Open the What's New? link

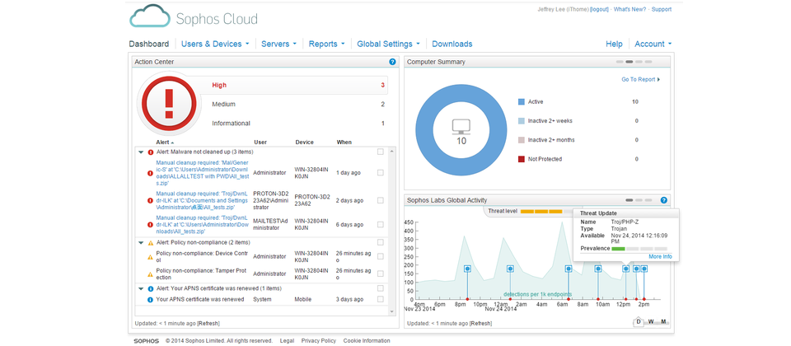point(630,10)
